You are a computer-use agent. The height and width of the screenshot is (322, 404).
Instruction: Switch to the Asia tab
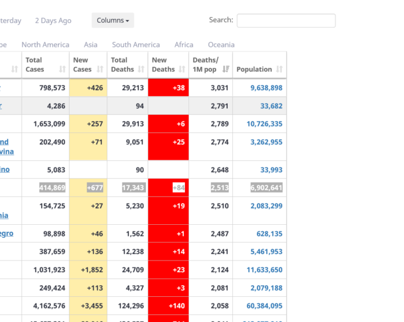91,45
